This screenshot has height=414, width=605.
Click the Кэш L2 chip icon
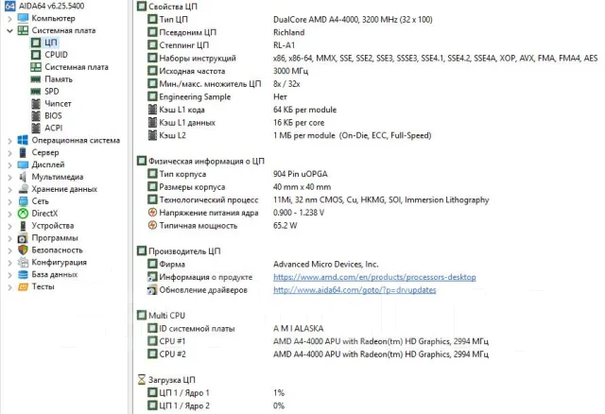click(152, 135)
